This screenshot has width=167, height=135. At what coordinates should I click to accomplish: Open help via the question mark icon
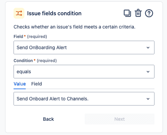(149, 13)
